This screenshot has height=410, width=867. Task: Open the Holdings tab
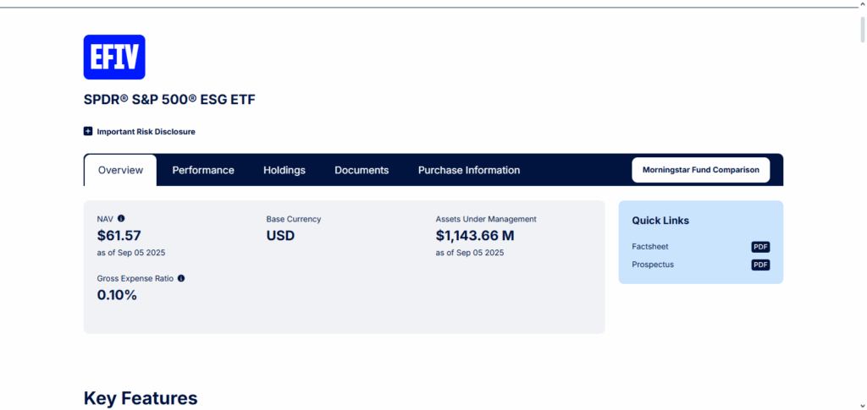(284, 170)
